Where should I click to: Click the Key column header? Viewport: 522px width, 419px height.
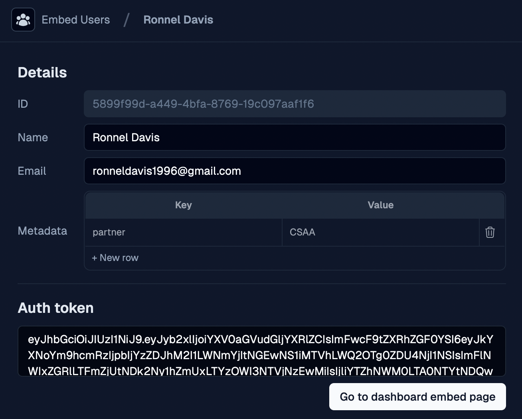[x=183, y=205]
